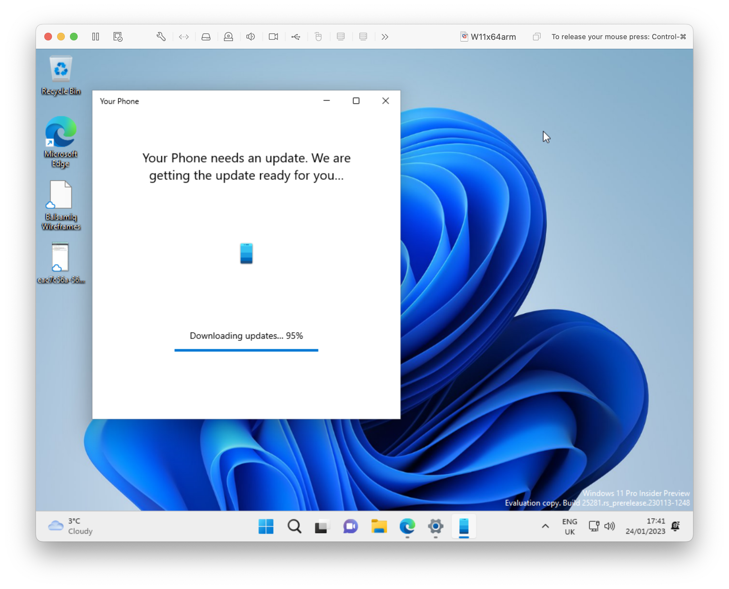Click the VM snapshot icon
Viewport: 729px width, 589px height.
coord(118,37)
